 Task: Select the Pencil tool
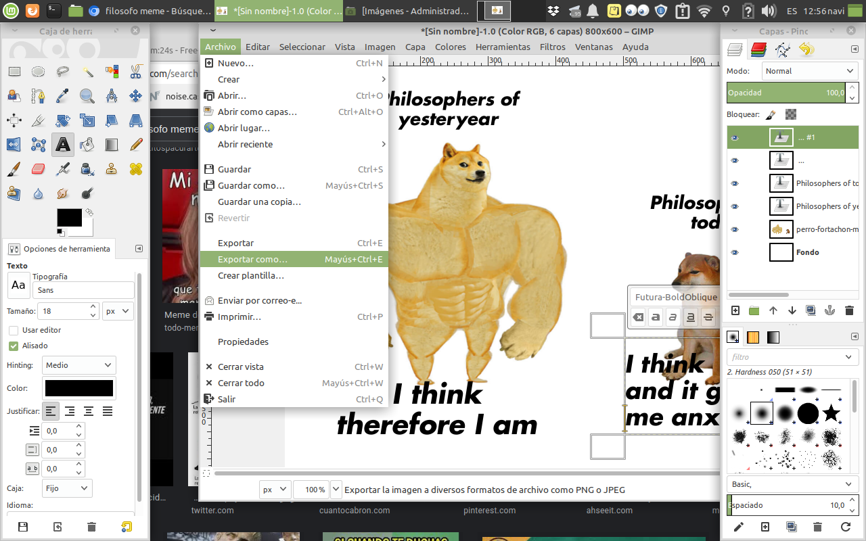(136, 145)
